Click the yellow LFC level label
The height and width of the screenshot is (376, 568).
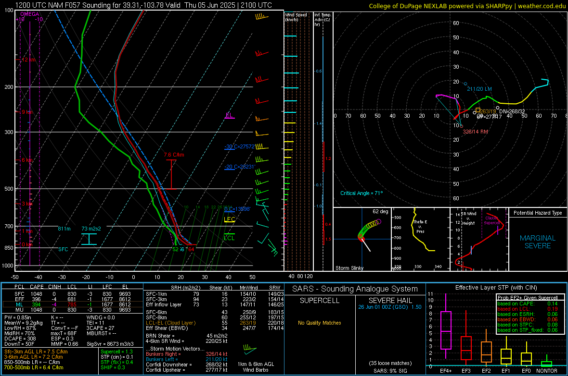(229, 219)
